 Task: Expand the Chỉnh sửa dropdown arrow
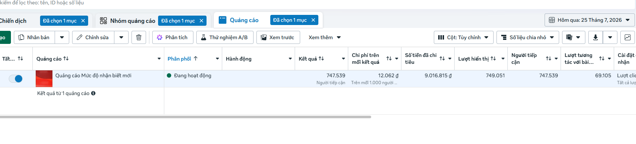121,37
